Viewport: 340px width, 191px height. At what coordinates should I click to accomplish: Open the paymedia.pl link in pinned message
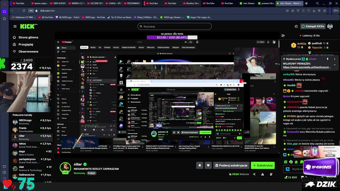click(307, 67)
